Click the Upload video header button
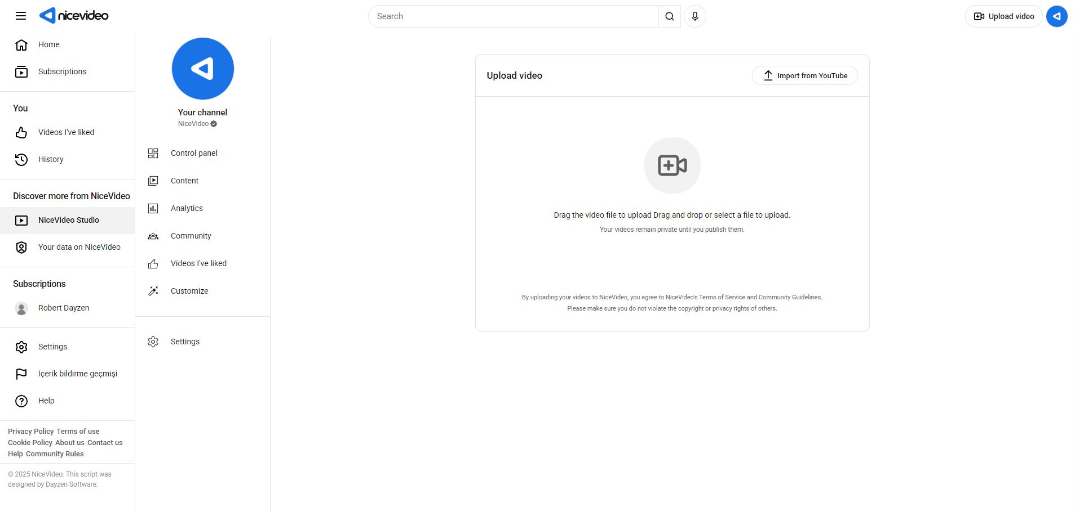The image size is (1075, 512). (x=1004, y=16)
